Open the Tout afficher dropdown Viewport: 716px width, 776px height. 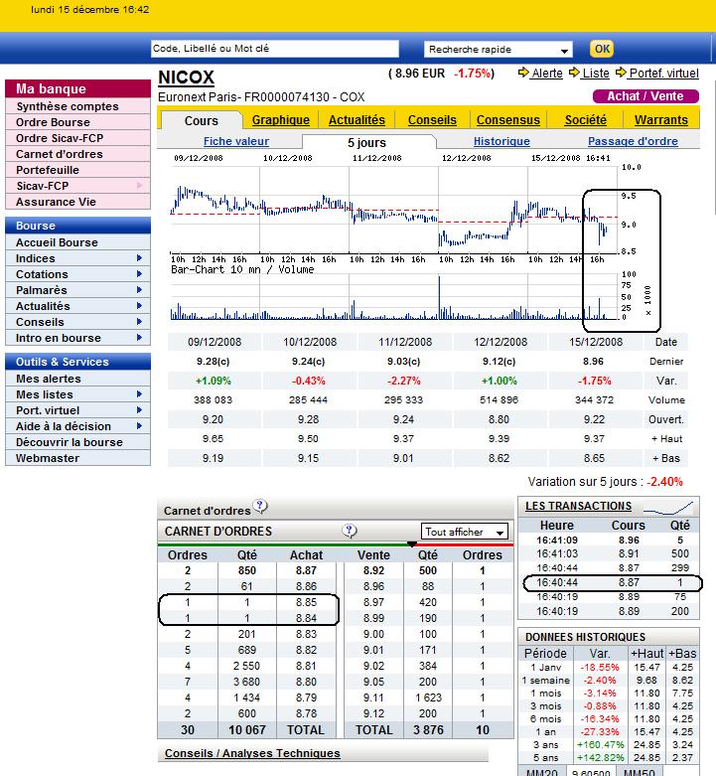[465, 532]
